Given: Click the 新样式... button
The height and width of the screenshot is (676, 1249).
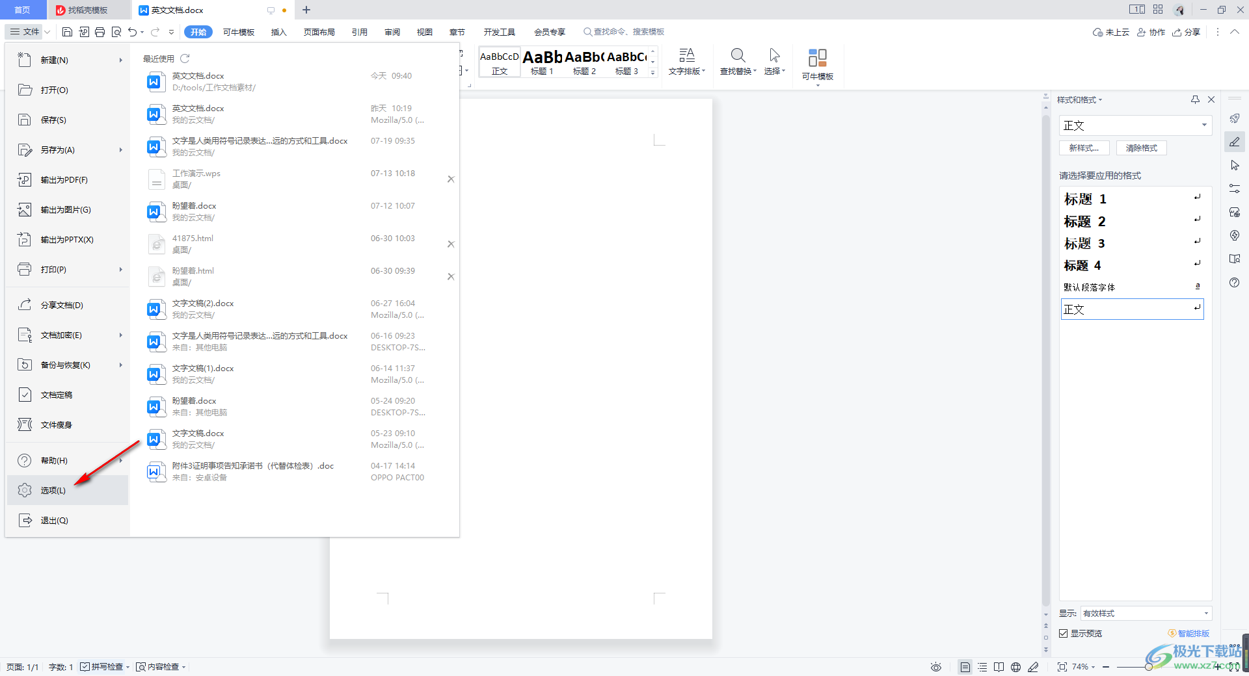Looking at the screenshot, I should coord(1084,148).
